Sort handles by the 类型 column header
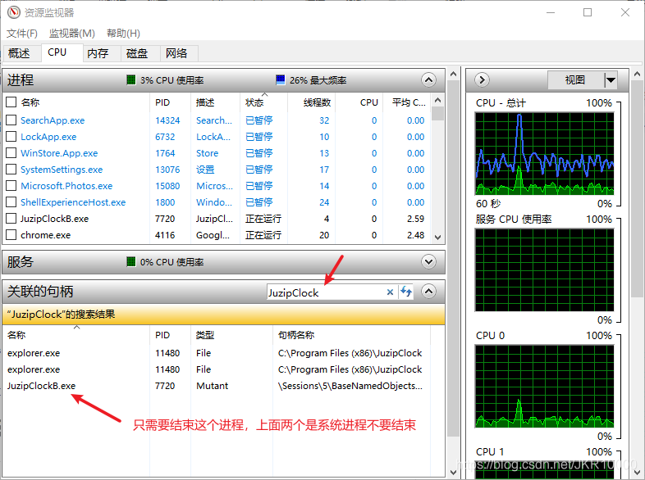The height and width of the screenshot is (480, 645). (x=231, y=335)
